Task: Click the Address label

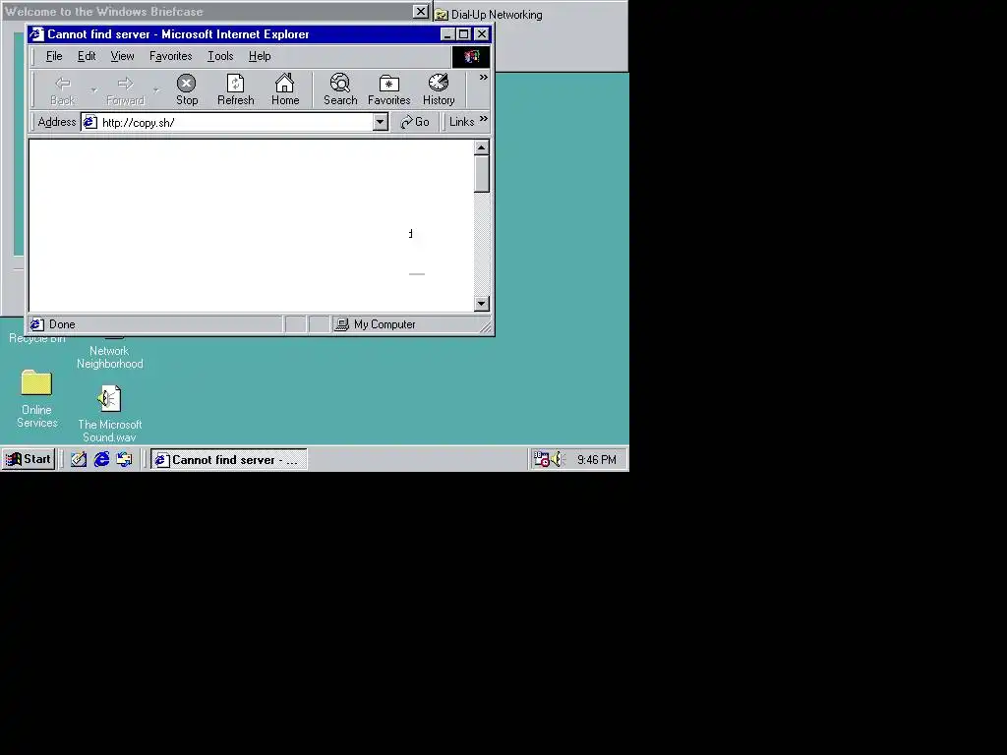Action: click(x=56, y=122)
